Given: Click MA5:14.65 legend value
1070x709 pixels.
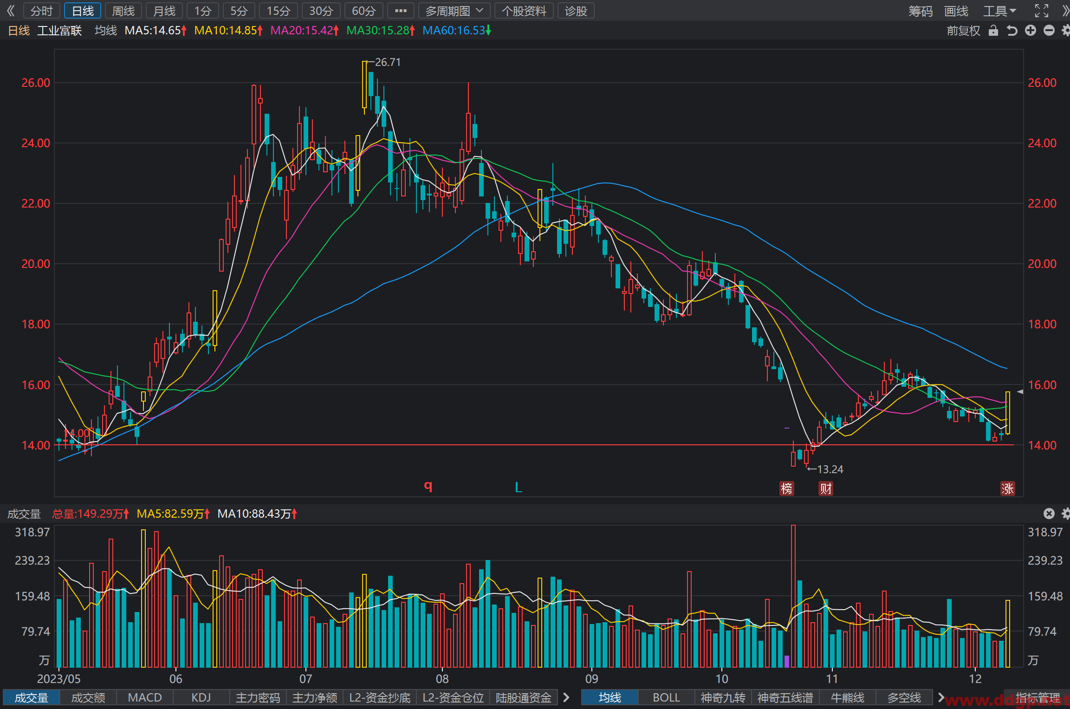Looking at the screenshot, I should click(x=156, y=31).
